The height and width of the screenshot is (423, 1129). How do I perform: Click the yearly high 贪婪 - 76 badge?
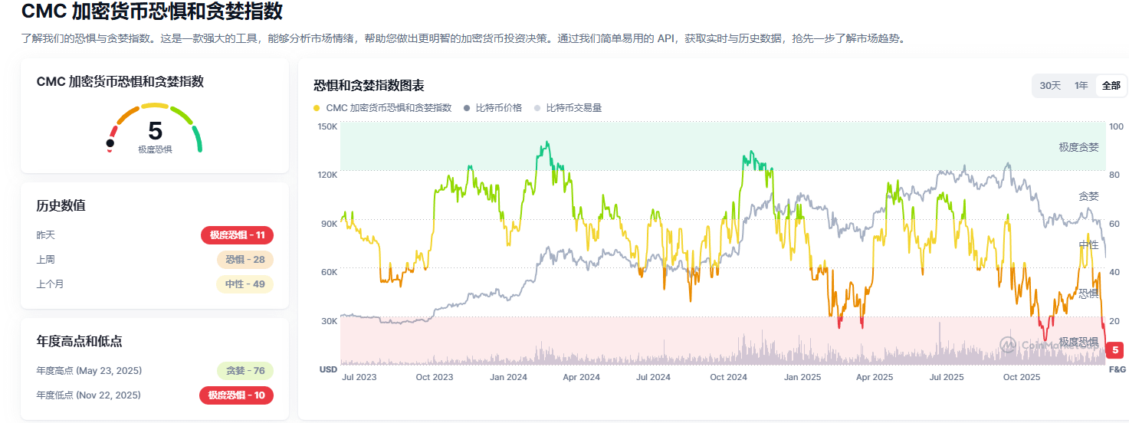point(245,371)
